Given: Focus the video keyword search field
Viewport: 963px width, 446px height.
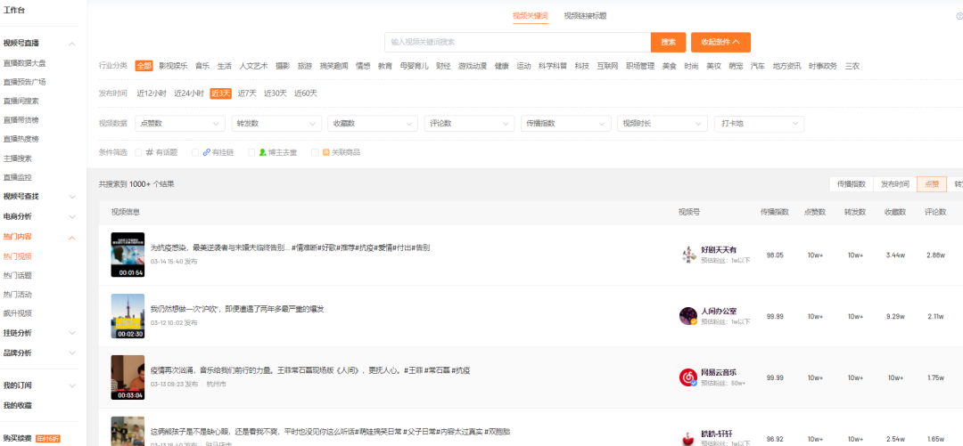Looking at the screenshot, I should tap(518, 43).
